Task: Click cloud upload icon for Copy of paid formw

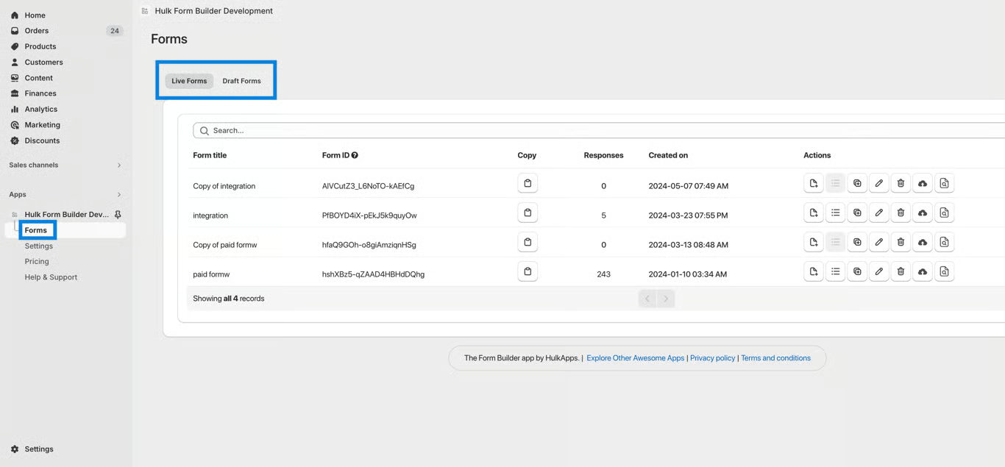Action: (x=923, y=242)
